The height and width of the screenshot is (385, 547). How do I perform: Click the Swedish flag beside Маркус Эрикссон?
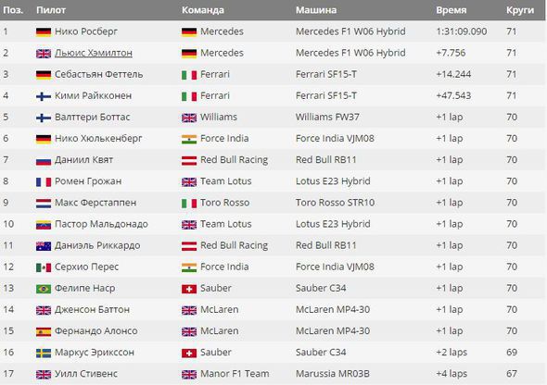44,354
